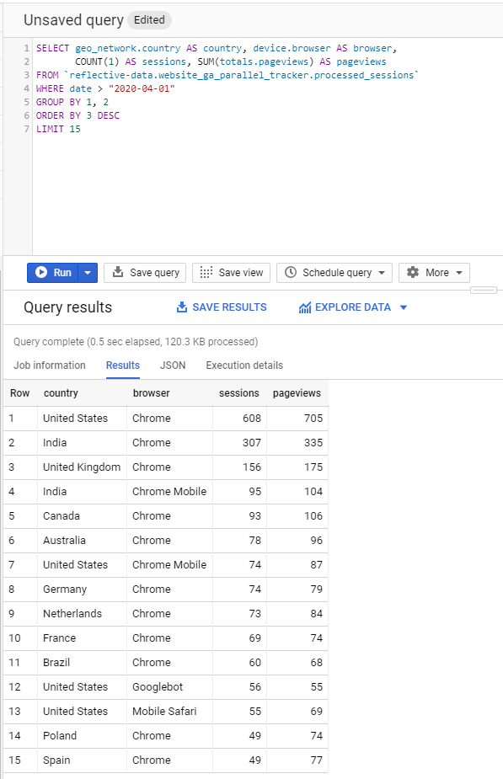Switch to the Job information tab
The height and width of the screenshot is (779, 503).
(x=50, y=365)
